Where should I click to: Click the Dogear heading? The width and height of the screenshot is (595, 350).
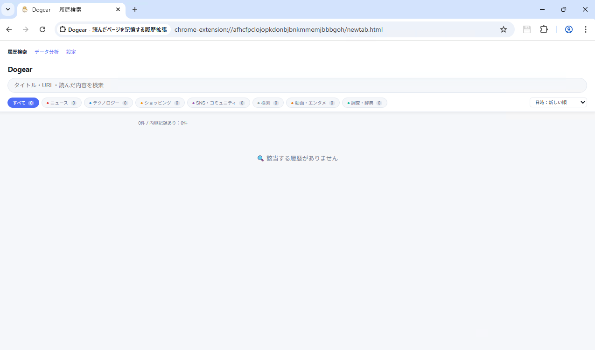[20, 70]
